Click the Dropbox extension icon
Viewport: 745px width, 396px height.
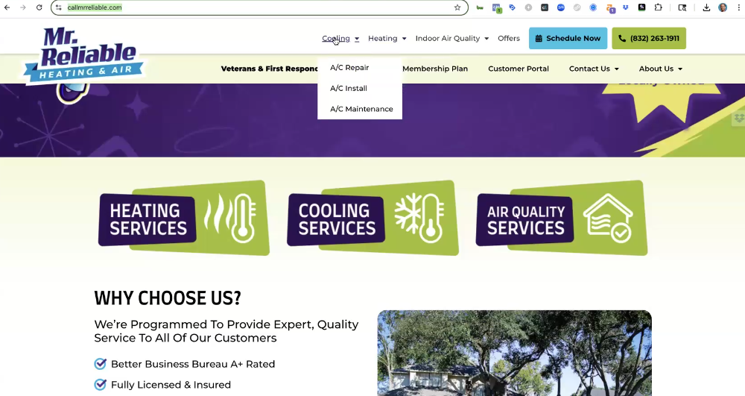(x=626, y=7)
